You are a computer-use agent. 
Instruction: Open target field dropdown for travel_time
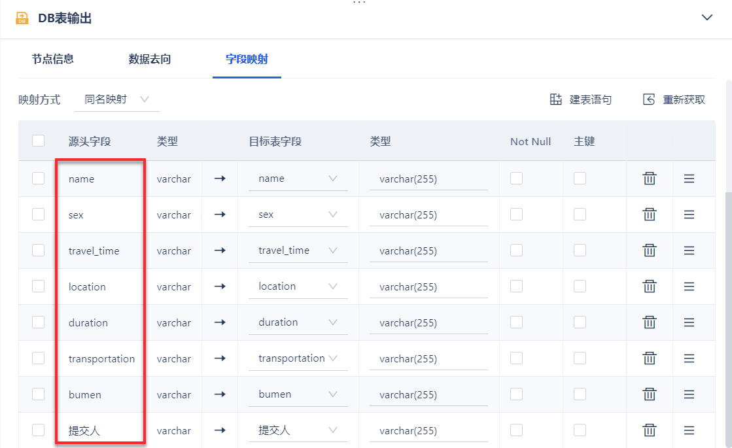click(x=298, y=250)
